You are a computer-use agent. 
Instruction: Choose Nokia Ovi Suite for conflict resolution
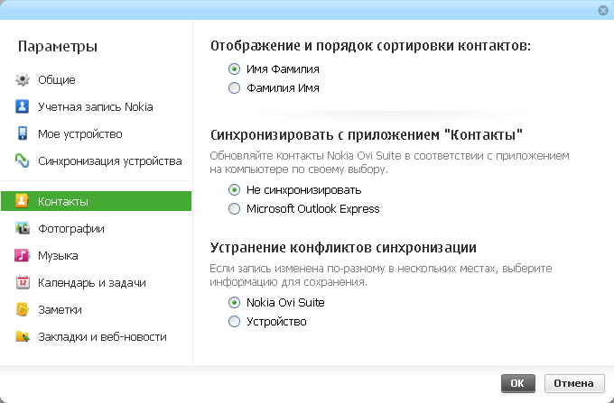click(235, 303)
